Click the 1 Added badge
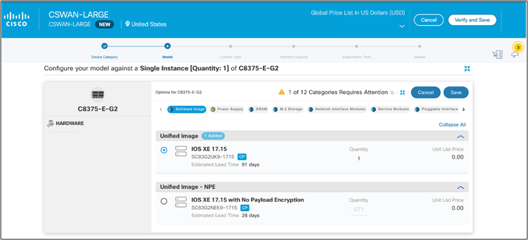528x240 pixels. click(x=213, y=136)
